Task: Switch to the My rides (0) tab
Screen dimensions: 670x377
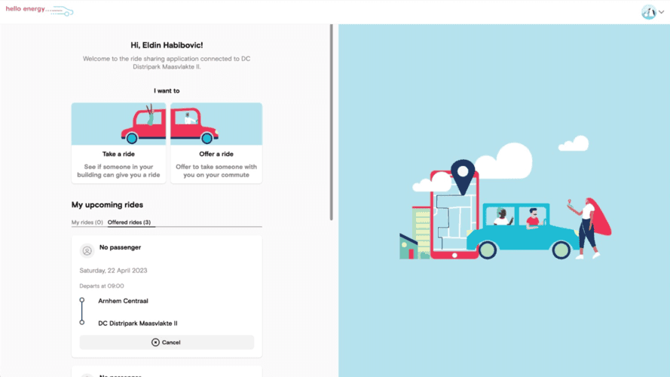Action: [x=87, y=222]
